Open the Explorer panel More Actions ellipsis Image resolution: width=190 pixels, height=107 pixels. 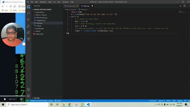click(60, 6)
